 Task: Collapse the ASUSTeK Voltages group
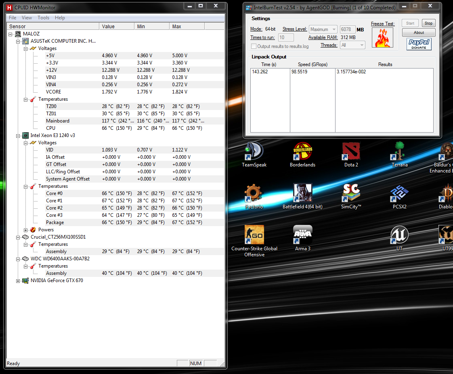click(25, 49)
